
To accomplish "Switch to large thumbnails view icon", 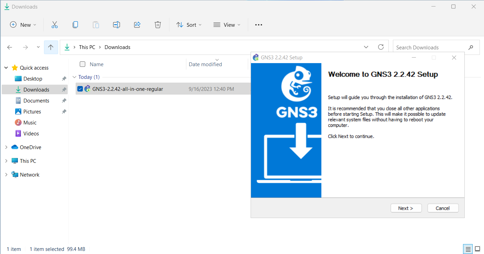I will pyautogui.click(x=477, y=249).
